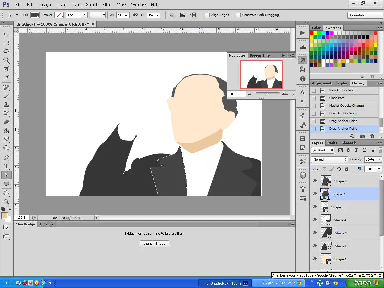
Task: Enable the Align Edges checkbox
Action: pos(207,15)
